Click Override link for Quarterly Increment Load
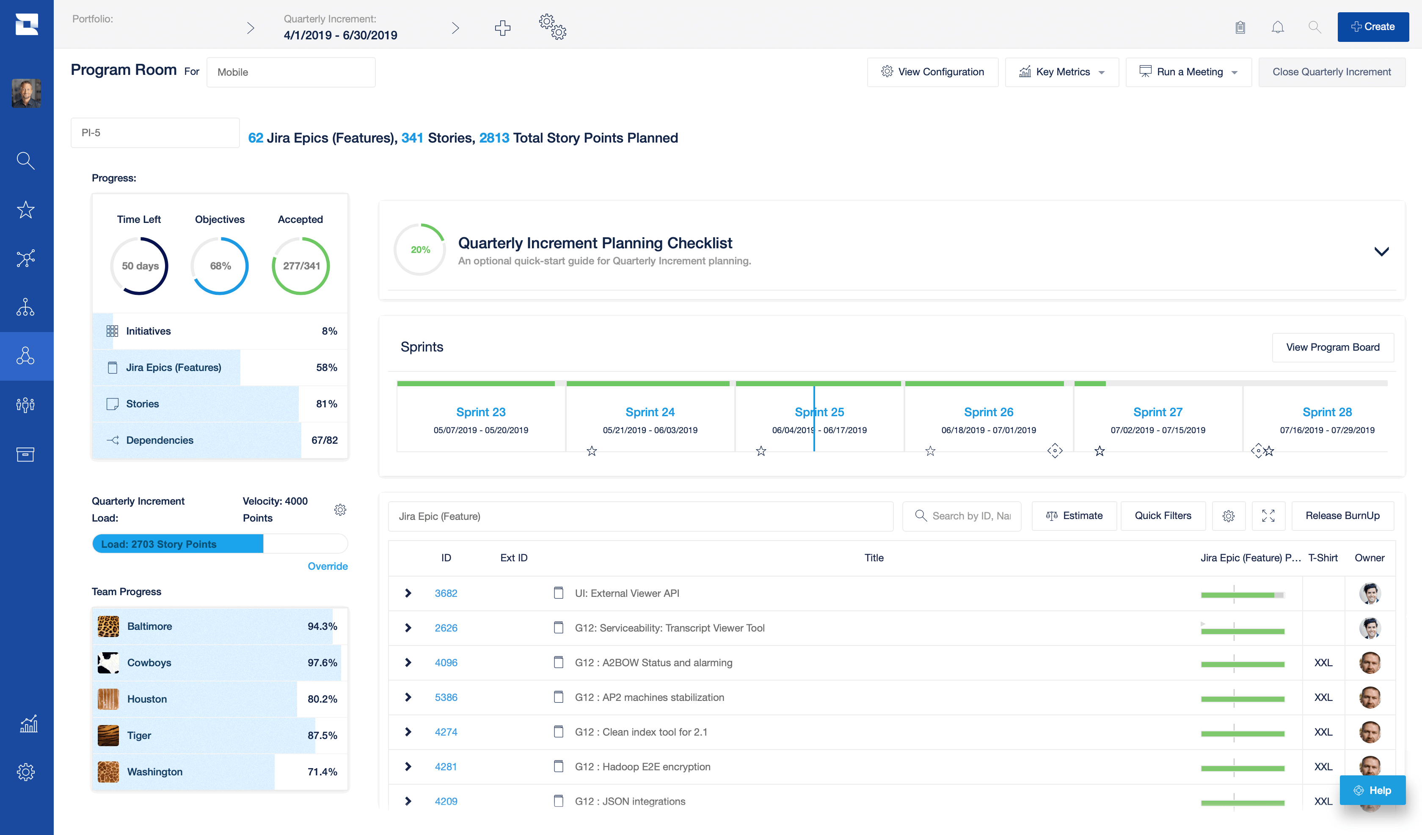Image resolution: width=1422 pixels, height=835 pixels. point(327,566)
